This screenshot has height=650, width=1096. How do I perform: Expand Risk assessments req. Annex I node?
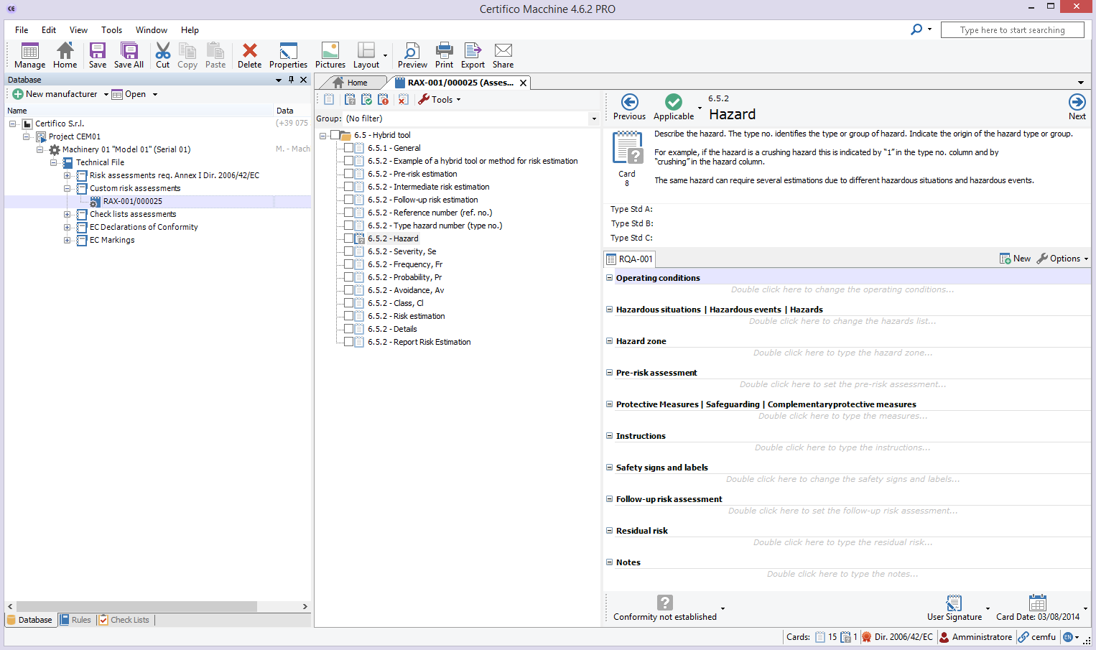[x=67, y=175]
